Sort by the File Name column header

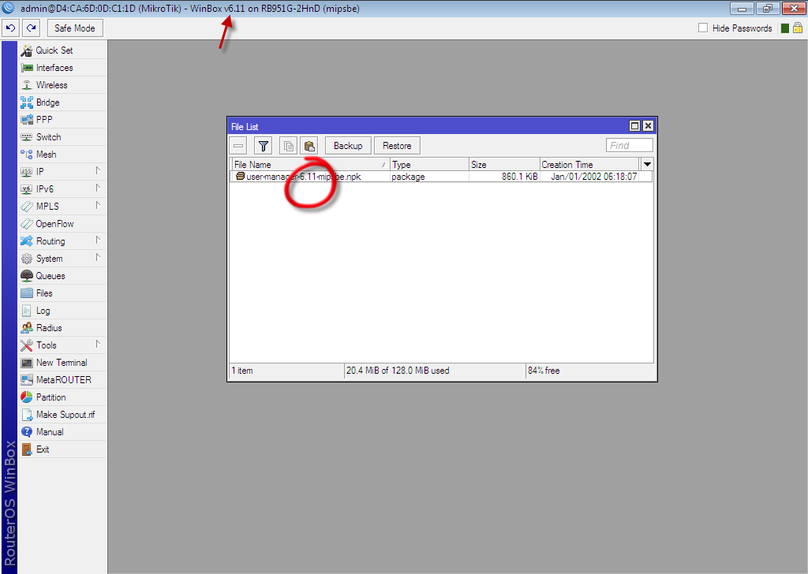pyautogui.click(x=311, y=165)
